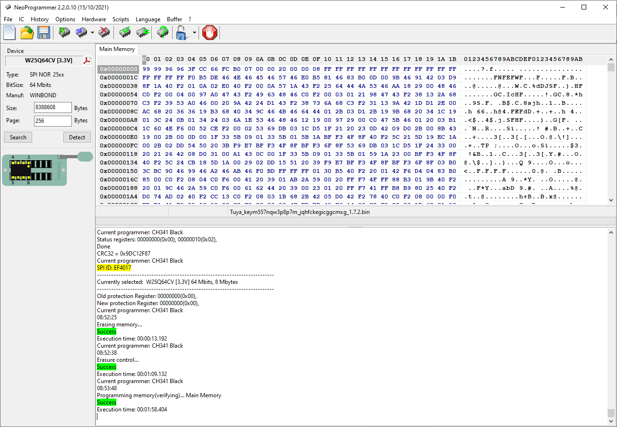
Task: Click the NeoProgrammer title bar app icon
Action: 8,8
